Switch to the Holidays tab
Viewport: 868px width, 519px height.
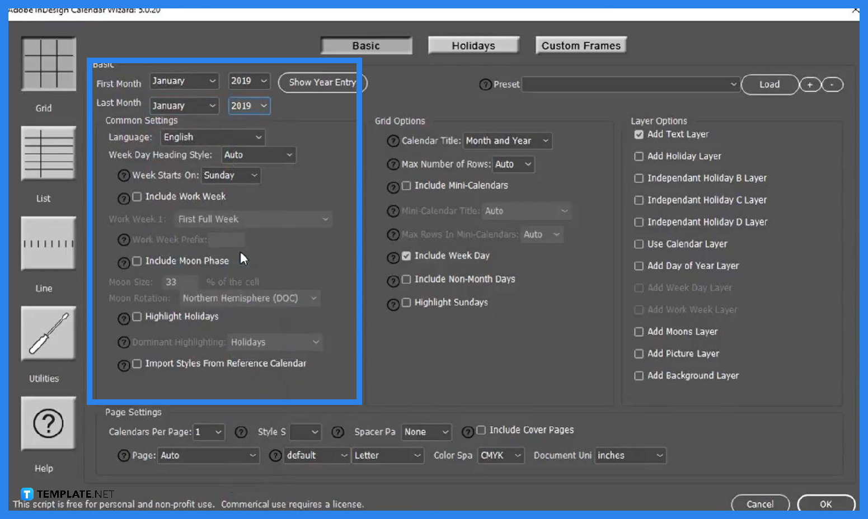point(473,45)
